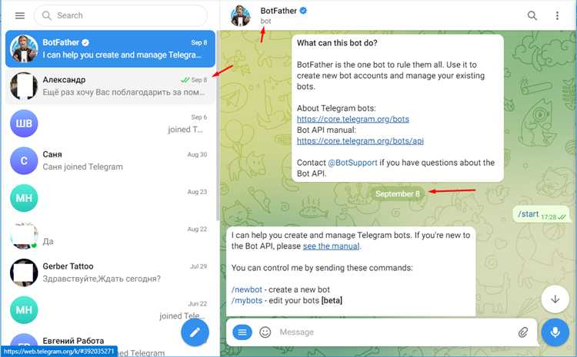577x357 pixels.
Task: Click the chat list scrollbar
Action: [218, 125]
